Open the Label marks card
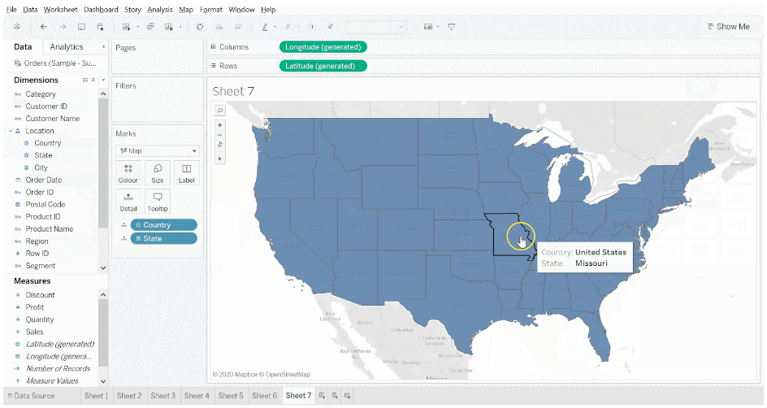This screenshot has height=408, width=767. tap(186, 172)
